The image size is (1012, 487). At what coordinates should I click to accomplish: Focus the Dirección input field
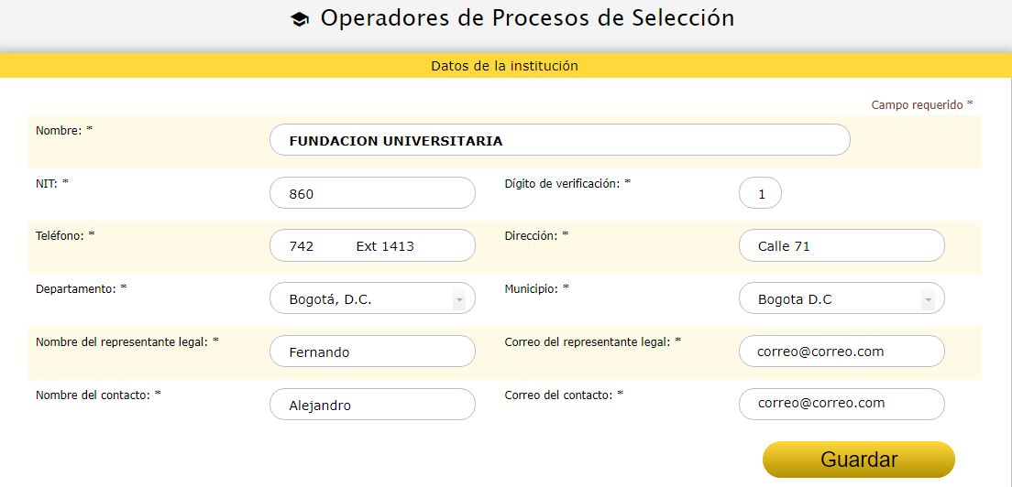click(x=841, y=246)
